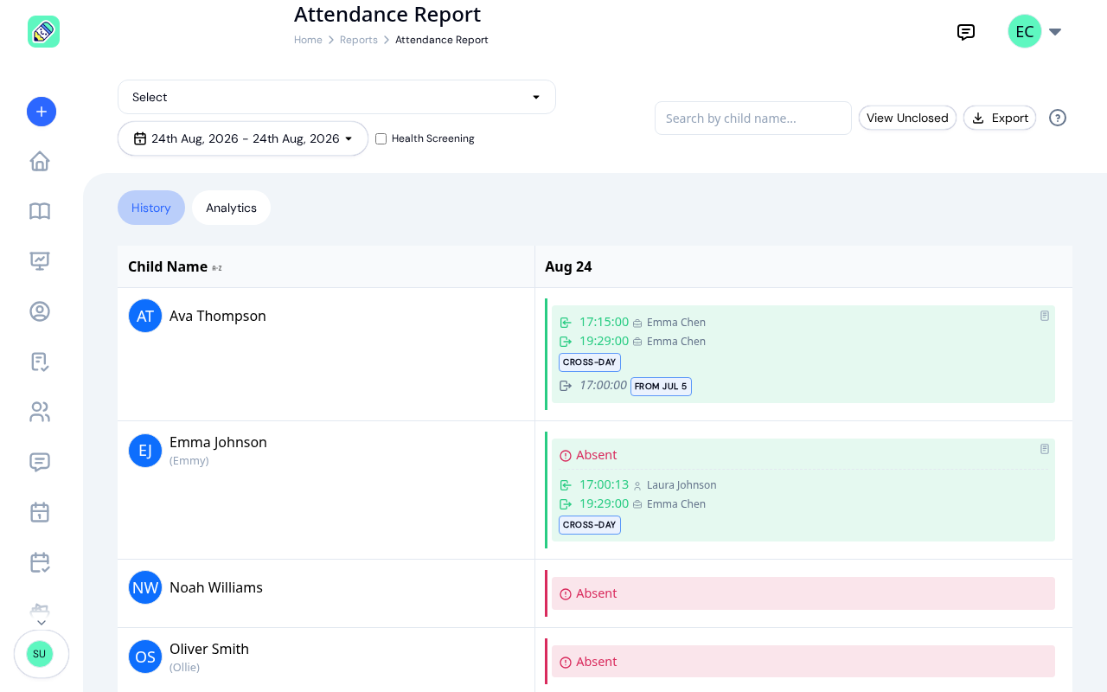Sort by Child Name column header
Image resolution: width=1107 pixels, height=692 pixels.
click(x=175, y=266)
